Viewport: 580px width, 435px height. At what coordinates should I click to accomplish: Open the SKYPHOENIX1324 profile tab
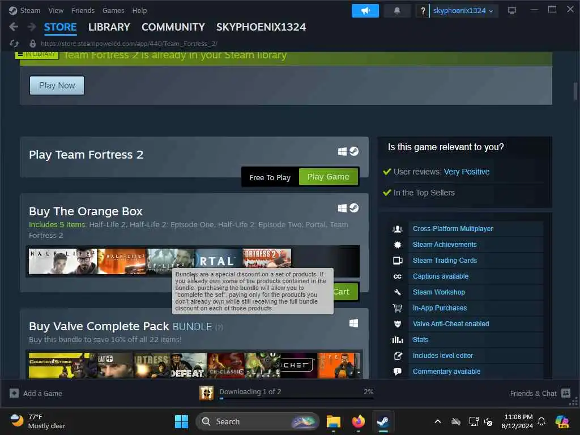(x=261, y=27)
